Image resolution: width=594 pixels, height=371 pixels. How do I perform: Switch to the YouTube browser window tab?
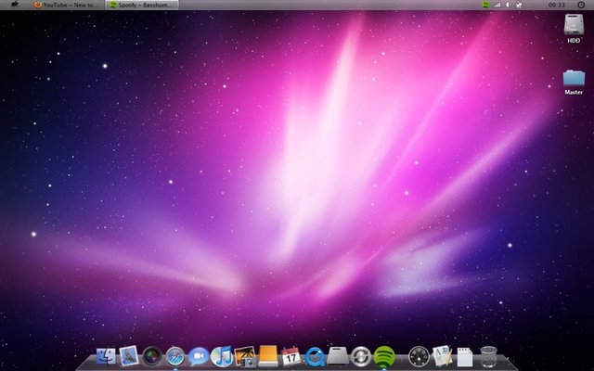coord(68,5)
